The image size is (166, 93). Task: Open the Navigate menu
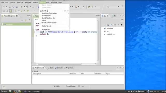point(28,2)
